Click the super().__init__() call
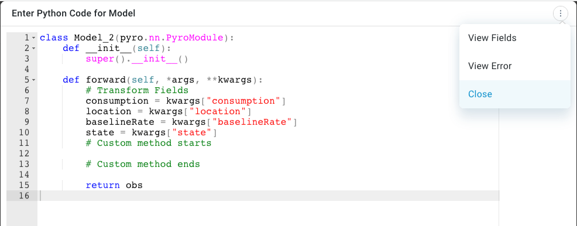 [137, 59]
